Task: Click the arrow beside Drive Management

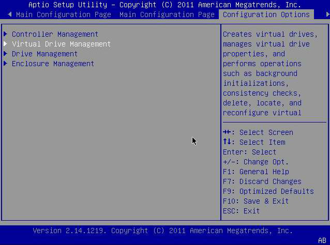Action: (6, 54)
